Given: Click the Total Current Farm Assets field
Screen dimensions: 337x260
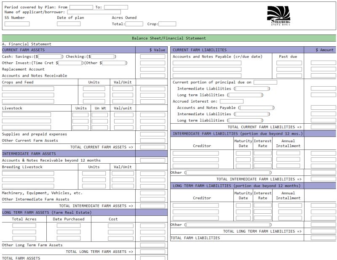Looking at the screenshot, I should click(152, 147).
